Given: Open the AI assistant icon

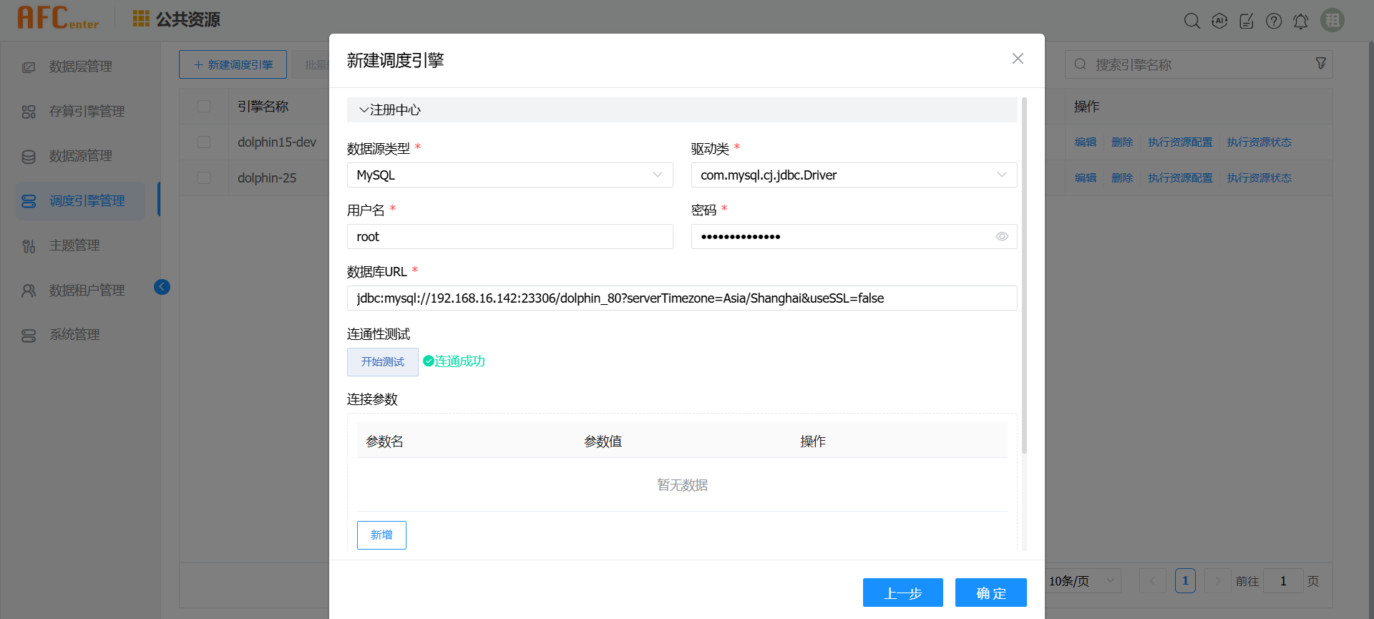Looking at the screenshot, I should pyautogui.click(x=1219, y=21).
